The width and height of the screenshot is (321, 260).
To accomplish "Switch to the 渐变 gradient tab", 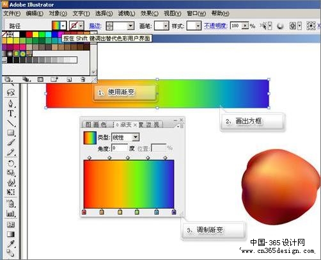I will (126, 125).
